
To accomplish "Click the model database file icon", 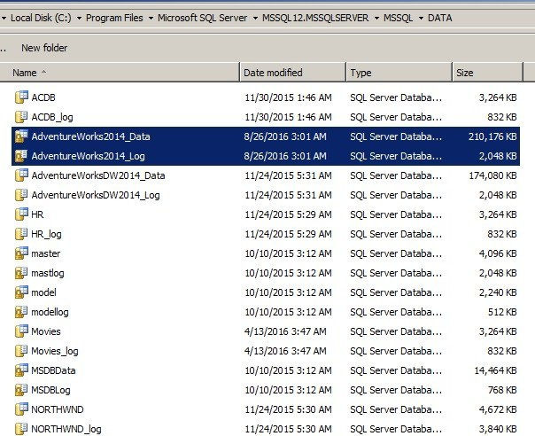I will coord(21,292).
